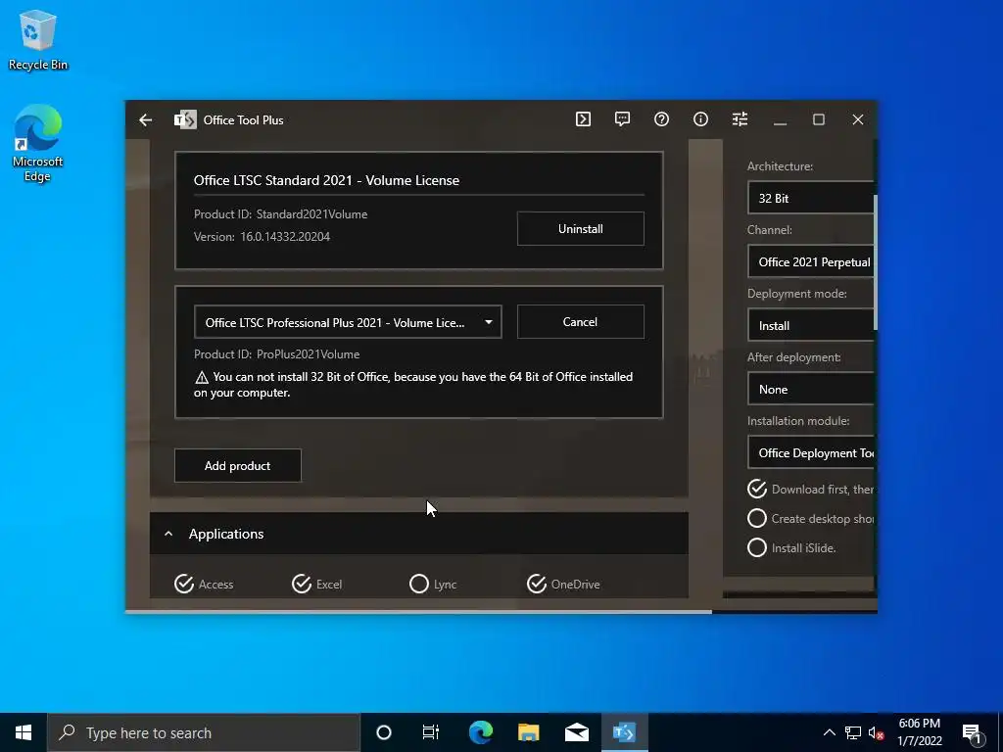Open the Microsoft Edge desktop shortcut

tap(38, 143)
